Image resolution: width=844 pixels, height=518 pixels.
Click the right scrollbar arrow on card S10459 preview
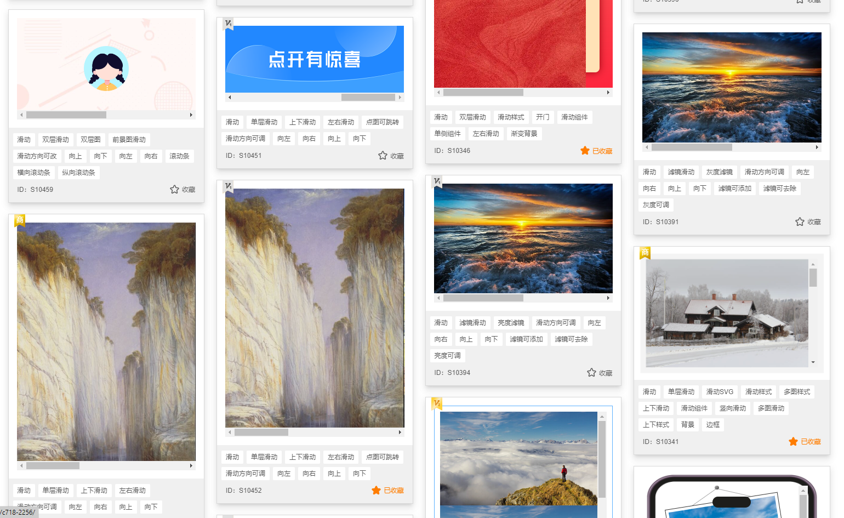point(192,115)
